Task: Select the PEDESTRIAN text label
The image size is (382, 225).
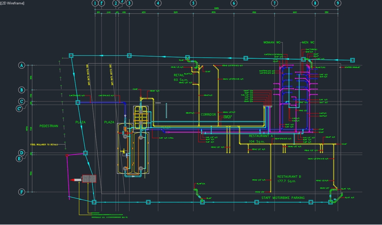Action: (x=49, y=126)
